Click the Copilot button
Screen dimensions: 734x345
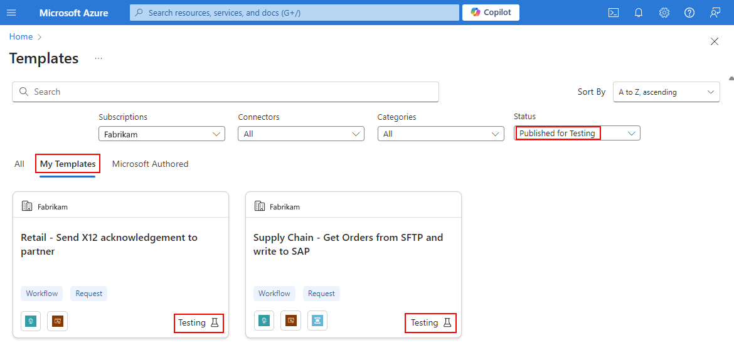click(x=491, y=13)
